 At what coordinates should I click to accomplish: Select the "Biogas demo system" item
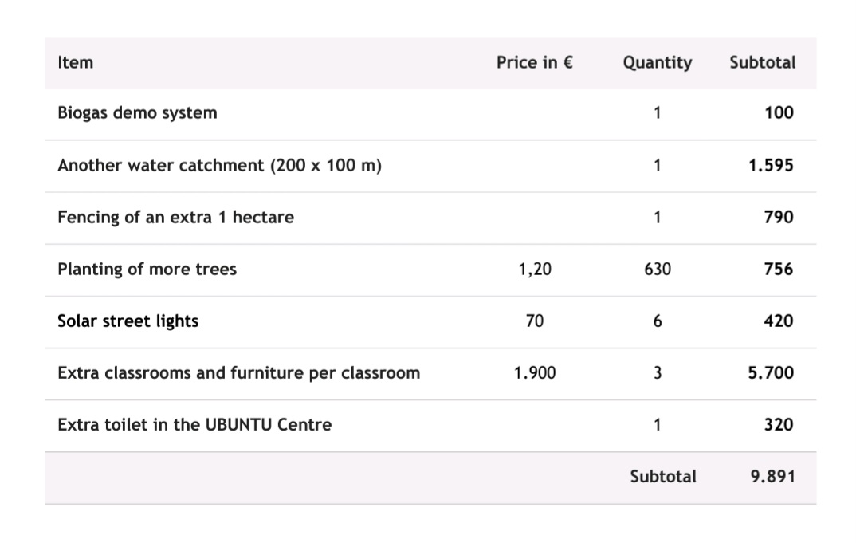click(137, 112)
